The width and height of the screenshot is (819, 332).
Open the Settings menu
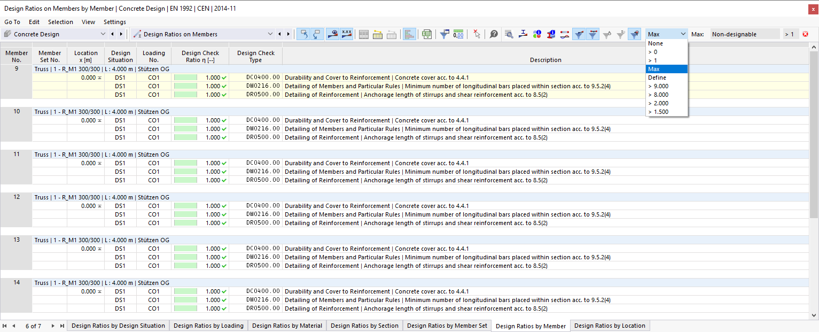click(115, 22)
